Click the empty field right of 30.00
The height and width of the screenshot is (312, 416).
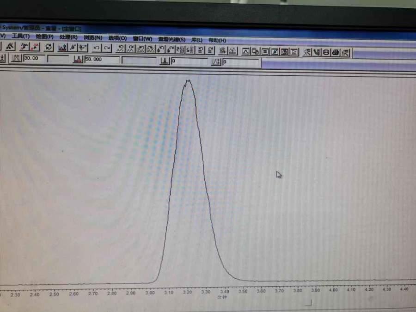tap(58, 59)
